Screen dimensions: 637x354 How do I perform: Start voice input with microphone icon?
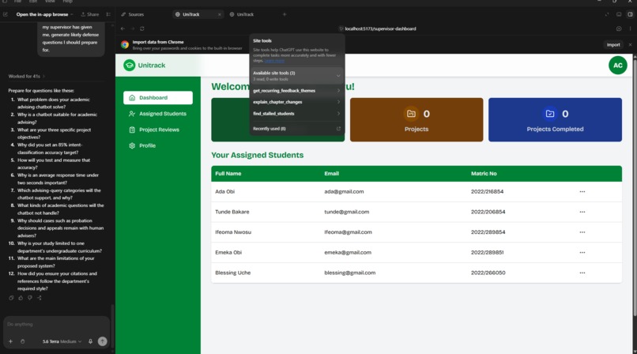(91, 341)
